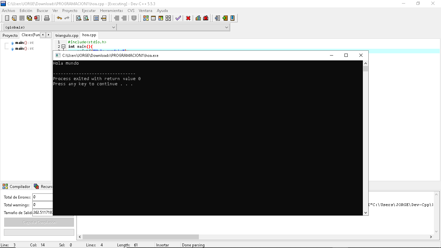Rebuild all project files

click(169, 18)
